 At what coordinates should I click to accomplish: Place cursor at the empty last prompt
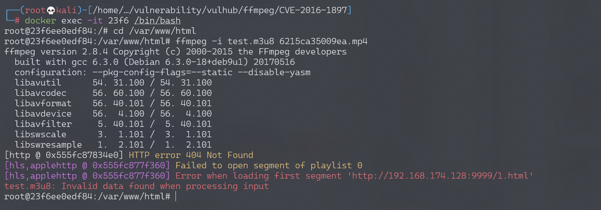coord(176,197)
